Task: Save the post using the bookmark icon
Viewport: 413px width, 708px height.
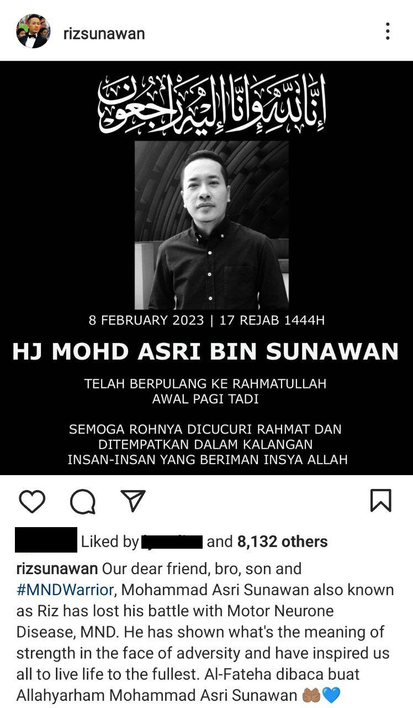Action: pos(380,501)
